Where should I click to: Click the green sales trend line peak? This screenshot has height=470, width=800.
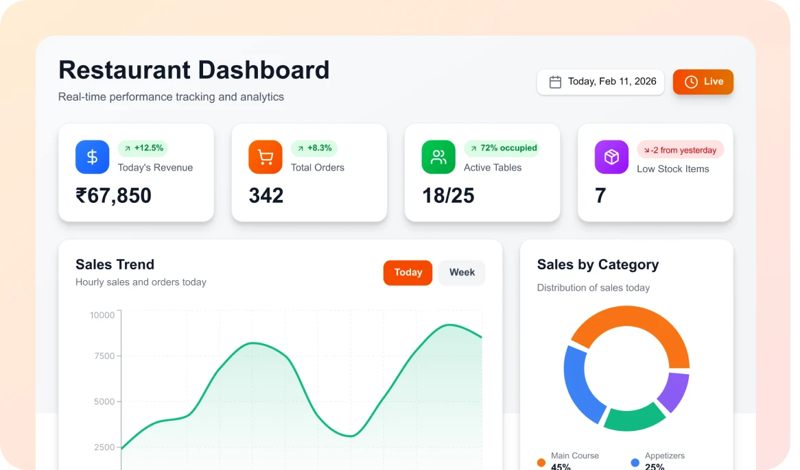[449, 325]
